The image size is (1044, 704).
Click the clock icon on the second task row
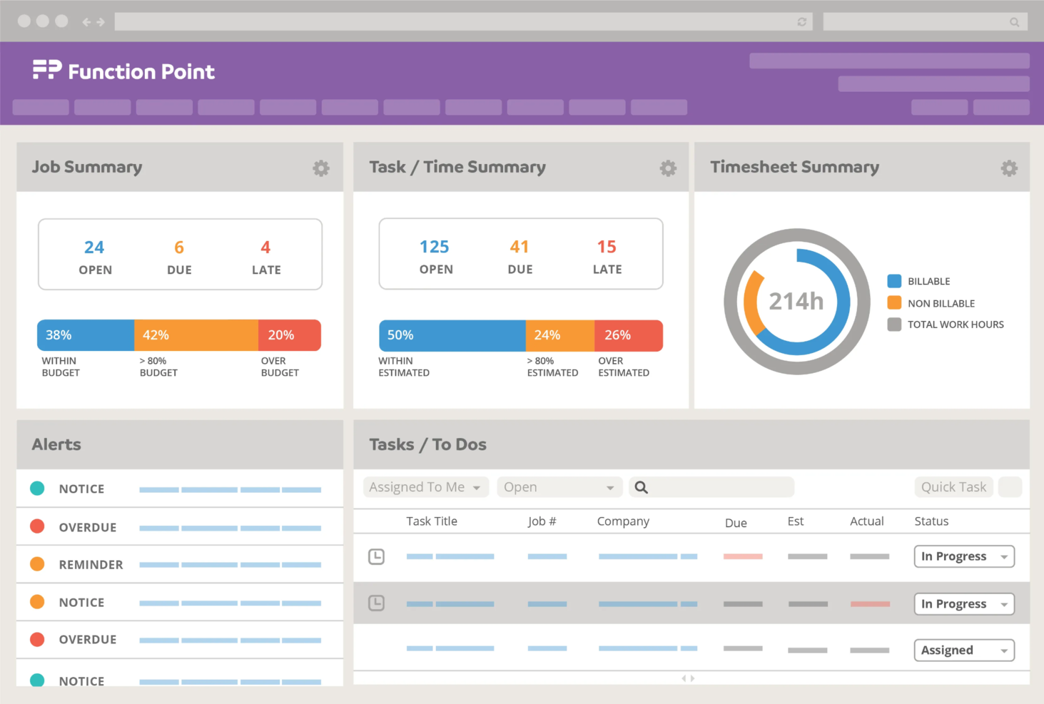pyautogui.click(x=377, y=603)
